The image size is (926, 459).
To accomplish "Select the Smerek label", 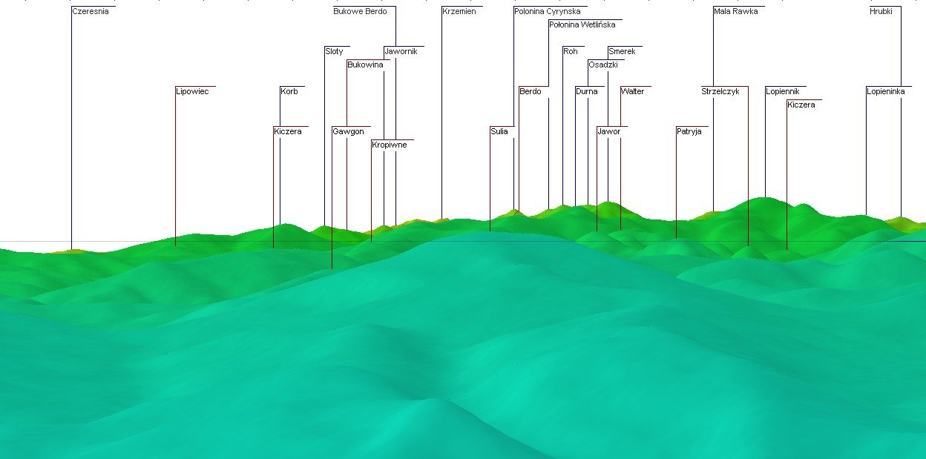I will (622, 52).
